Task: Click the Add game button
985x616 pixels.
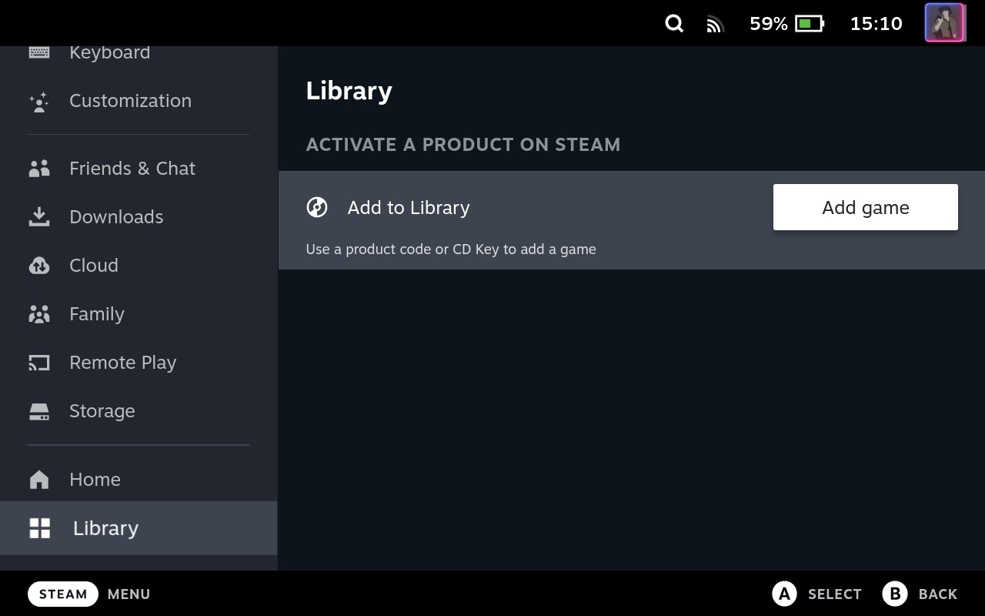Action: (x=866, y=207)
